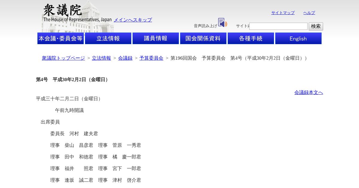Go to 衆議院トップページ breadcrumb
The width and height of the screenshot is (359, 188).
coord(63,58)
